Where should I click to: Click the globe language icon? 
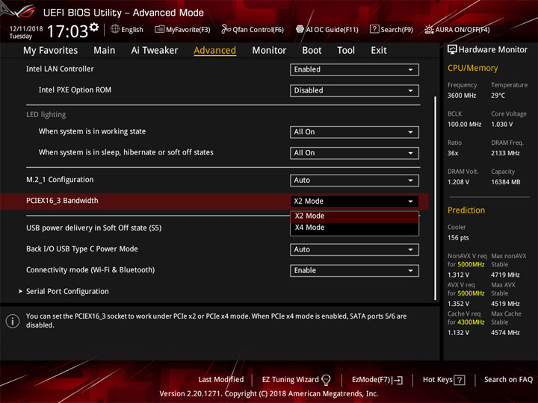(115, 29)
